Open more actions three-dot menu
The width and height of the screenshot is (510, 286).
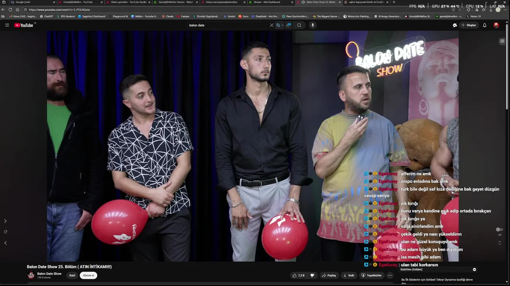point(390,275)
